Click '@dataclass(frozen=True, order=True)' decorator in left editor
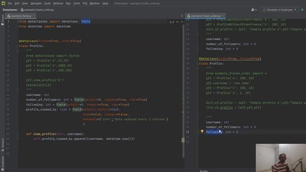 (x=50, y=41)
